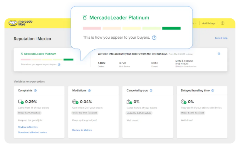Open help icon at right of the 60 days panel
The image size is (238, 145).
pos(219,54)
